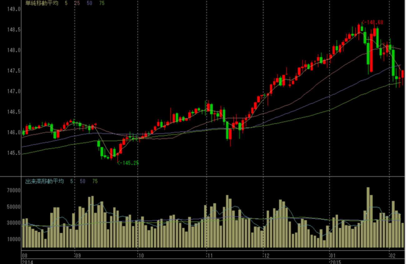Image resolution: width=406 pixels, height=264 pixels.
Task: Click the 147.0 price axis label
Action: click(x=14, y=91)
